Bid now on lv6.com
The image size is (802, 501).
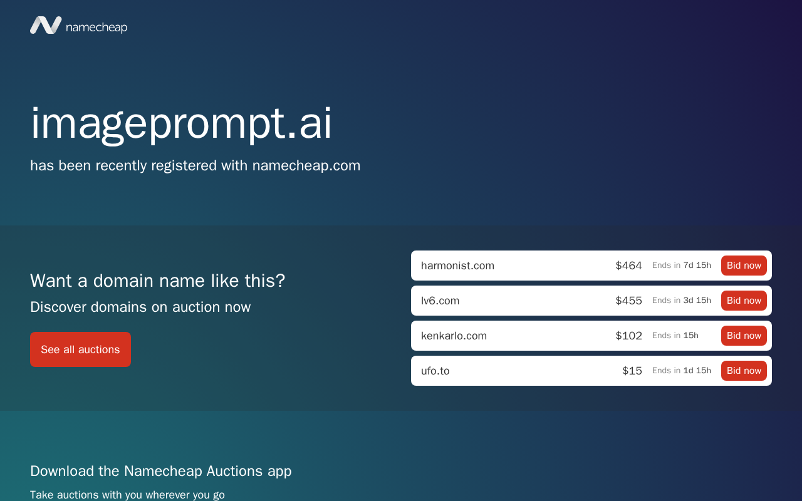pyautogui.click(x=744, y=301)
